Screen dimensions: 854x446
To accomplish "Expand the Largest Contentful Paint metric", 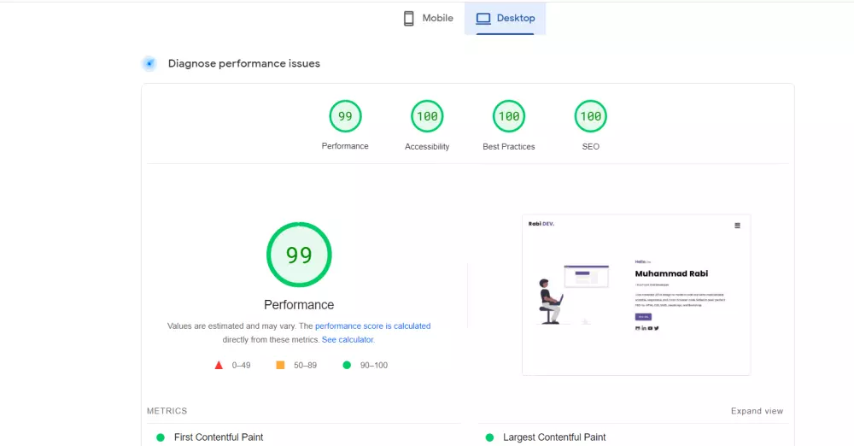I will click(x=554, y=437).
